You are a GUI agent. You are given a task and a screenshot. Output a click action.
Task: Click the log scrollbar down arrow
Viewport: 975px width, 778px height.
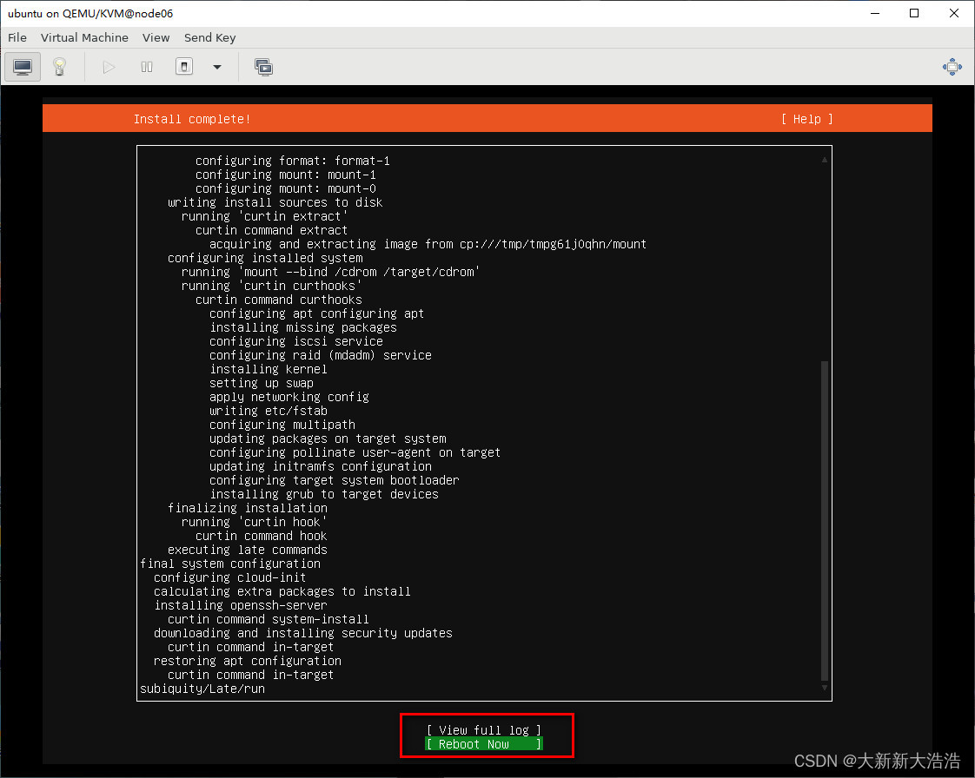[825, 688]
